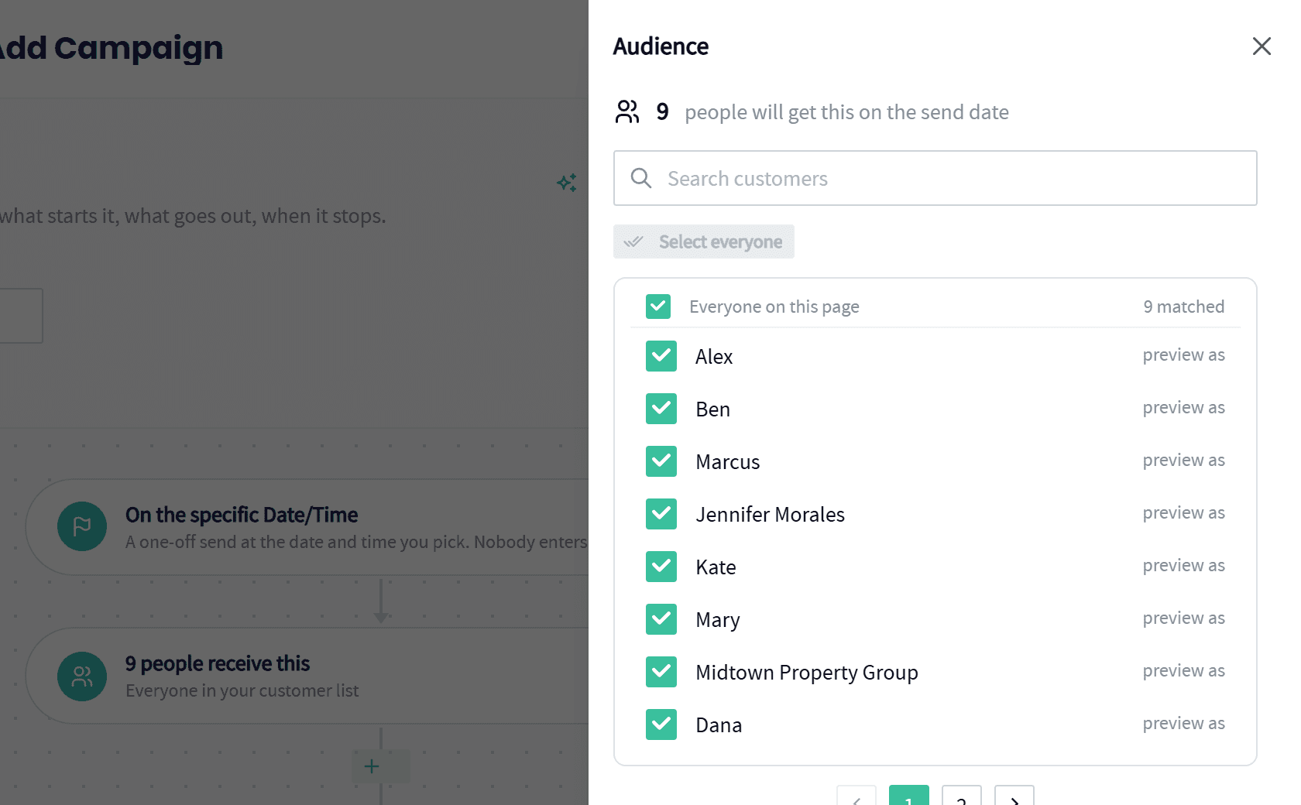Open the On the specific Date/Time step

(x=307, y=527)
